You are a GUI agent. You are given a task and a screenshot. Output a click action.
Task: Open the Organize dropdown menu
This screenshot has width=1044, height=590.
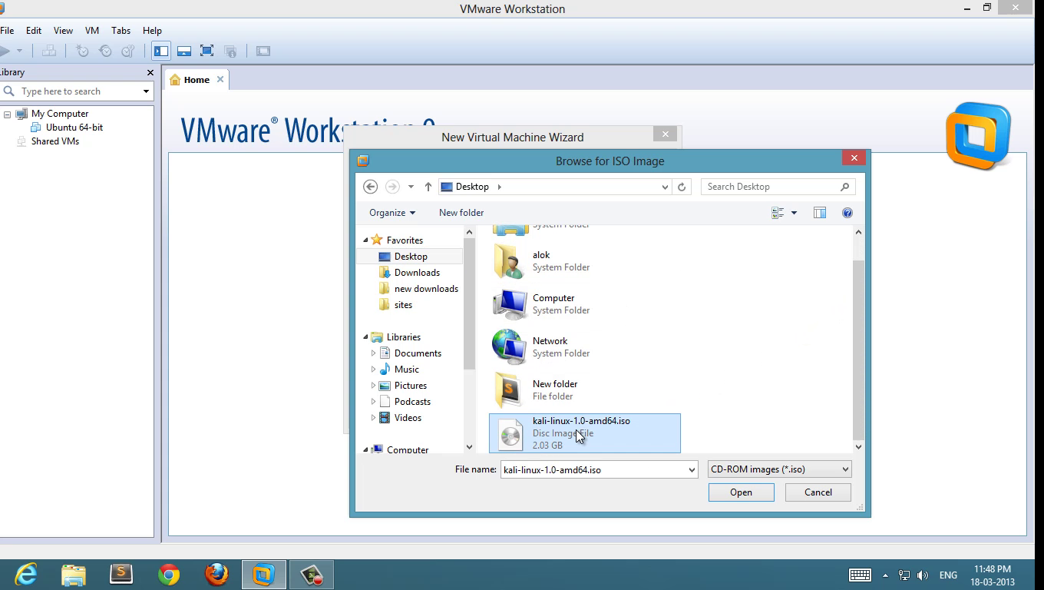click(x=391, y=213)
